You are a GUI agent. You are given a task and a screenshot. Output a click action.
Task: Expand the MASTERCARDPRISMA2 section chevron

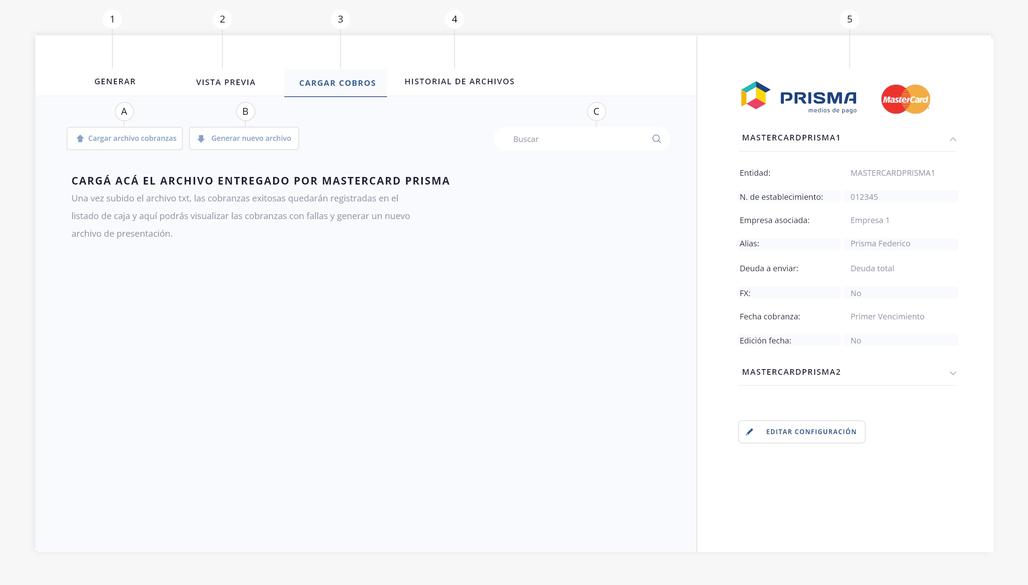[953, 373]
